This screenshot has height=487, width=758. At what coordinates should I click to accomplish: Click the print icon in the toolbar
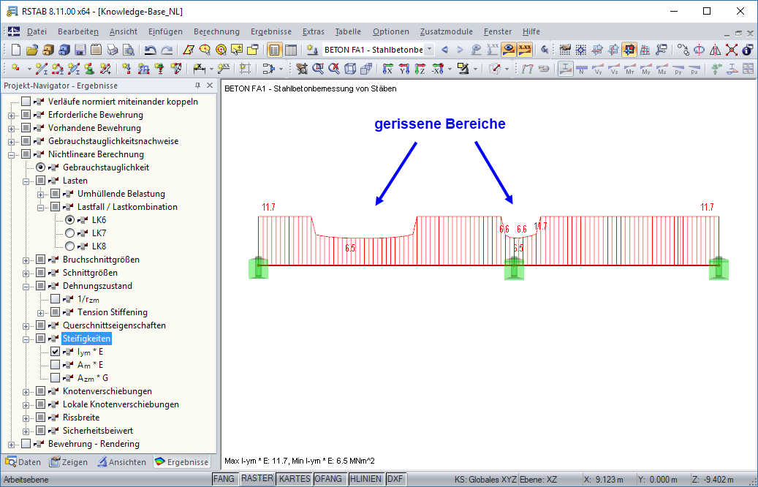pyautogui.click(x=112, y=50)
